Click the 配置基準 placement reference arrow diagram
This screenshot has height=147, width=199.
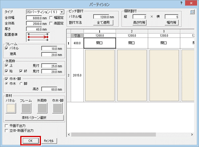click(38, 37)
